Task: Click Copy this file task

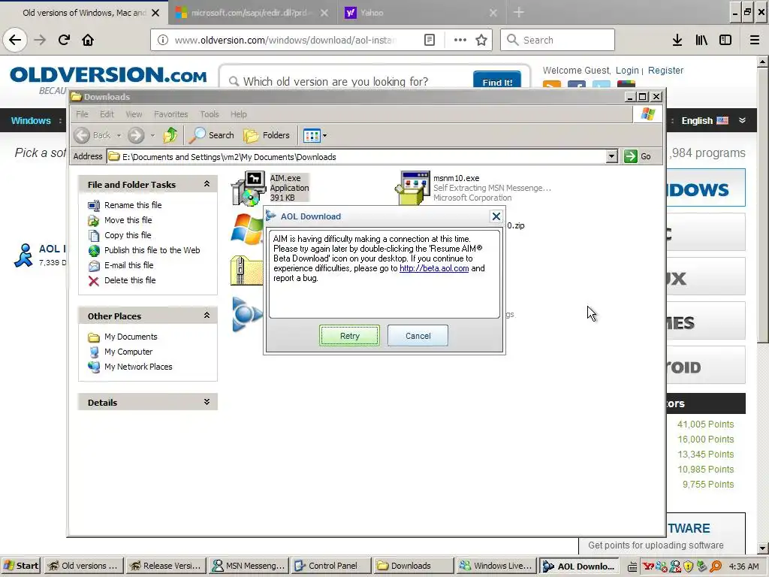Action: pyautogui.click(x=128, y=235)
